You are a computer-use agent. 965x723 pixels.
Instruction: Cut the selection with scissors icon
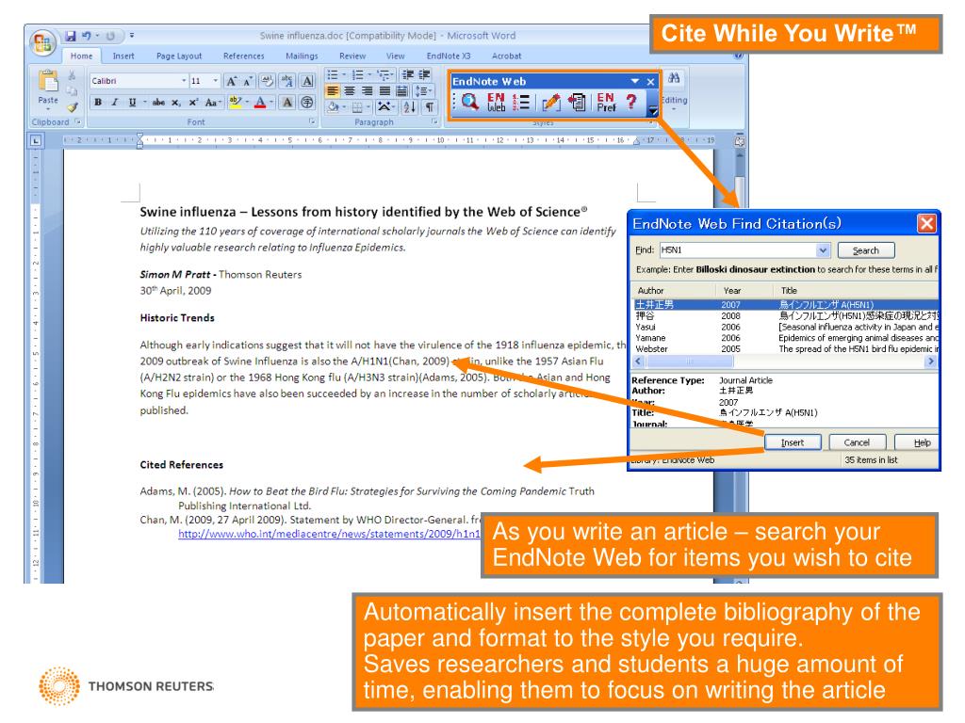[x=72, y=75]
